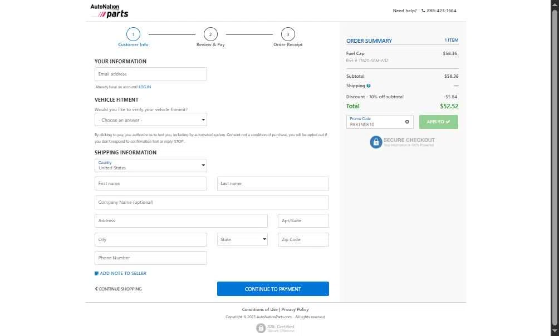Click the Last name field

coord(273,183)
